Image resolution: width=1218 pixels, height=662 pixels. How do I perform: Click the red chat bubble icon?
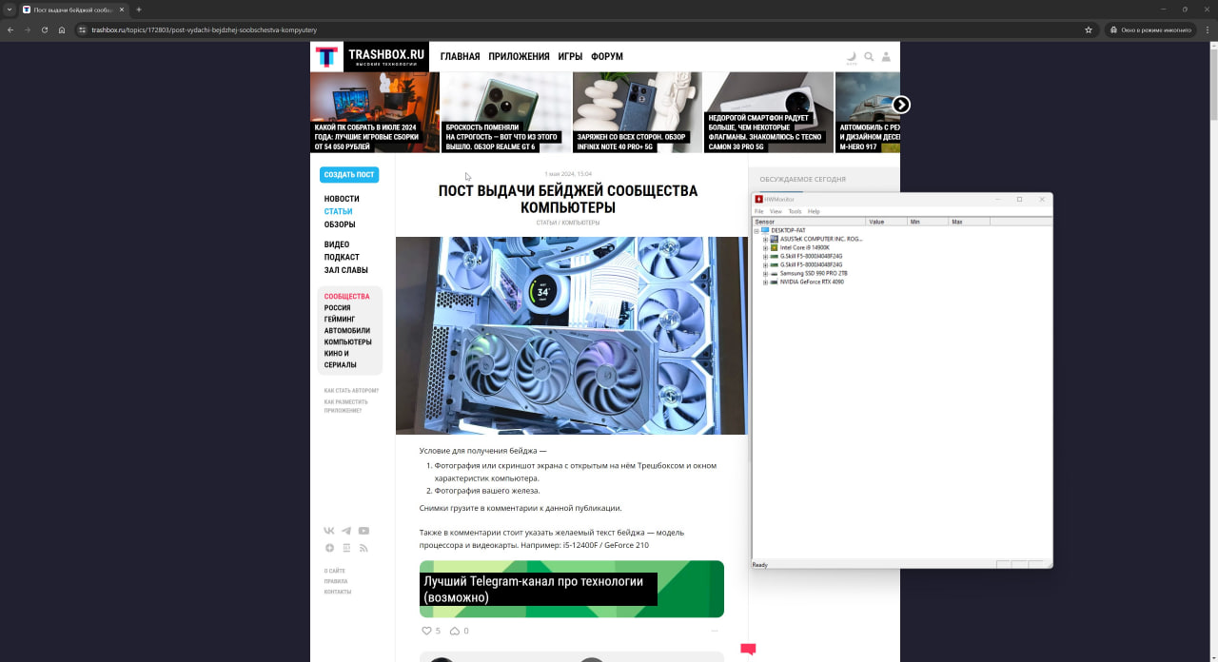coord(748,650)
